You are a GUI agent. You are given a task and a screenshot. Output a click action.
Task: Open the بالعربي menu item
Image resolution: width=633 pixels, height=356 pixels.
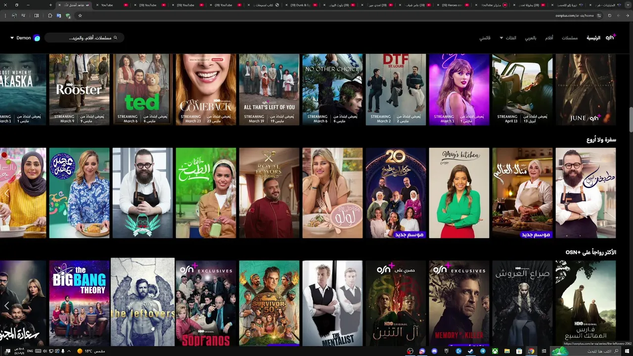[531, 38]
